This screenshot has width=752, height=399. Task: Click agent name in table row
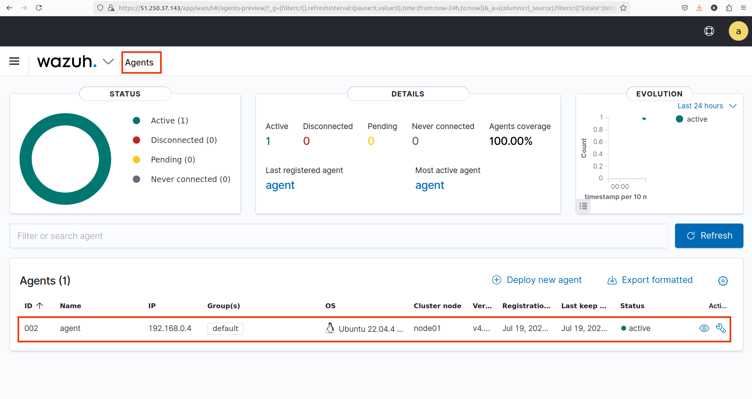70,328
